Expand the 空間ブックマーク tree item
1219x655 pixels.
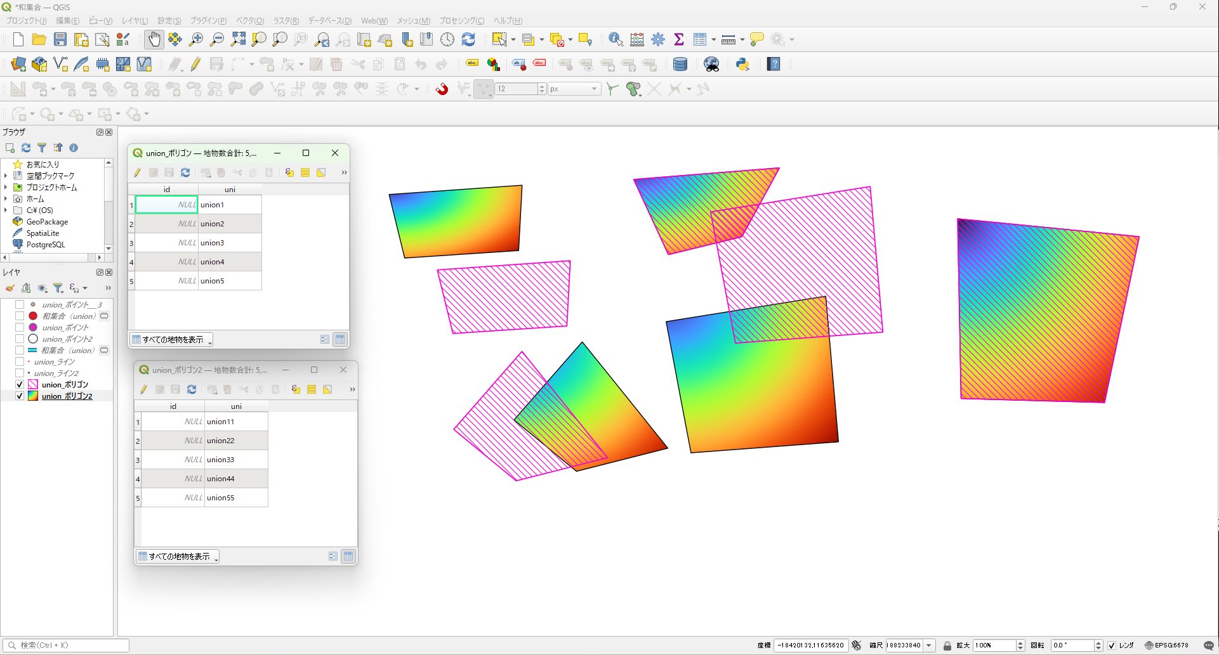click(6, 176)
